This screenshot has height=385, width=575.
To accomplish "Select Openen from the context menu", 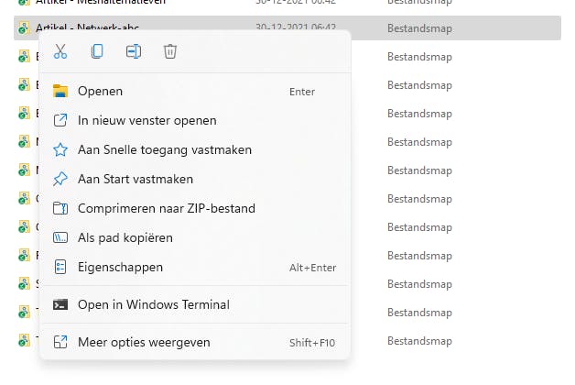I will pos(101,91).
